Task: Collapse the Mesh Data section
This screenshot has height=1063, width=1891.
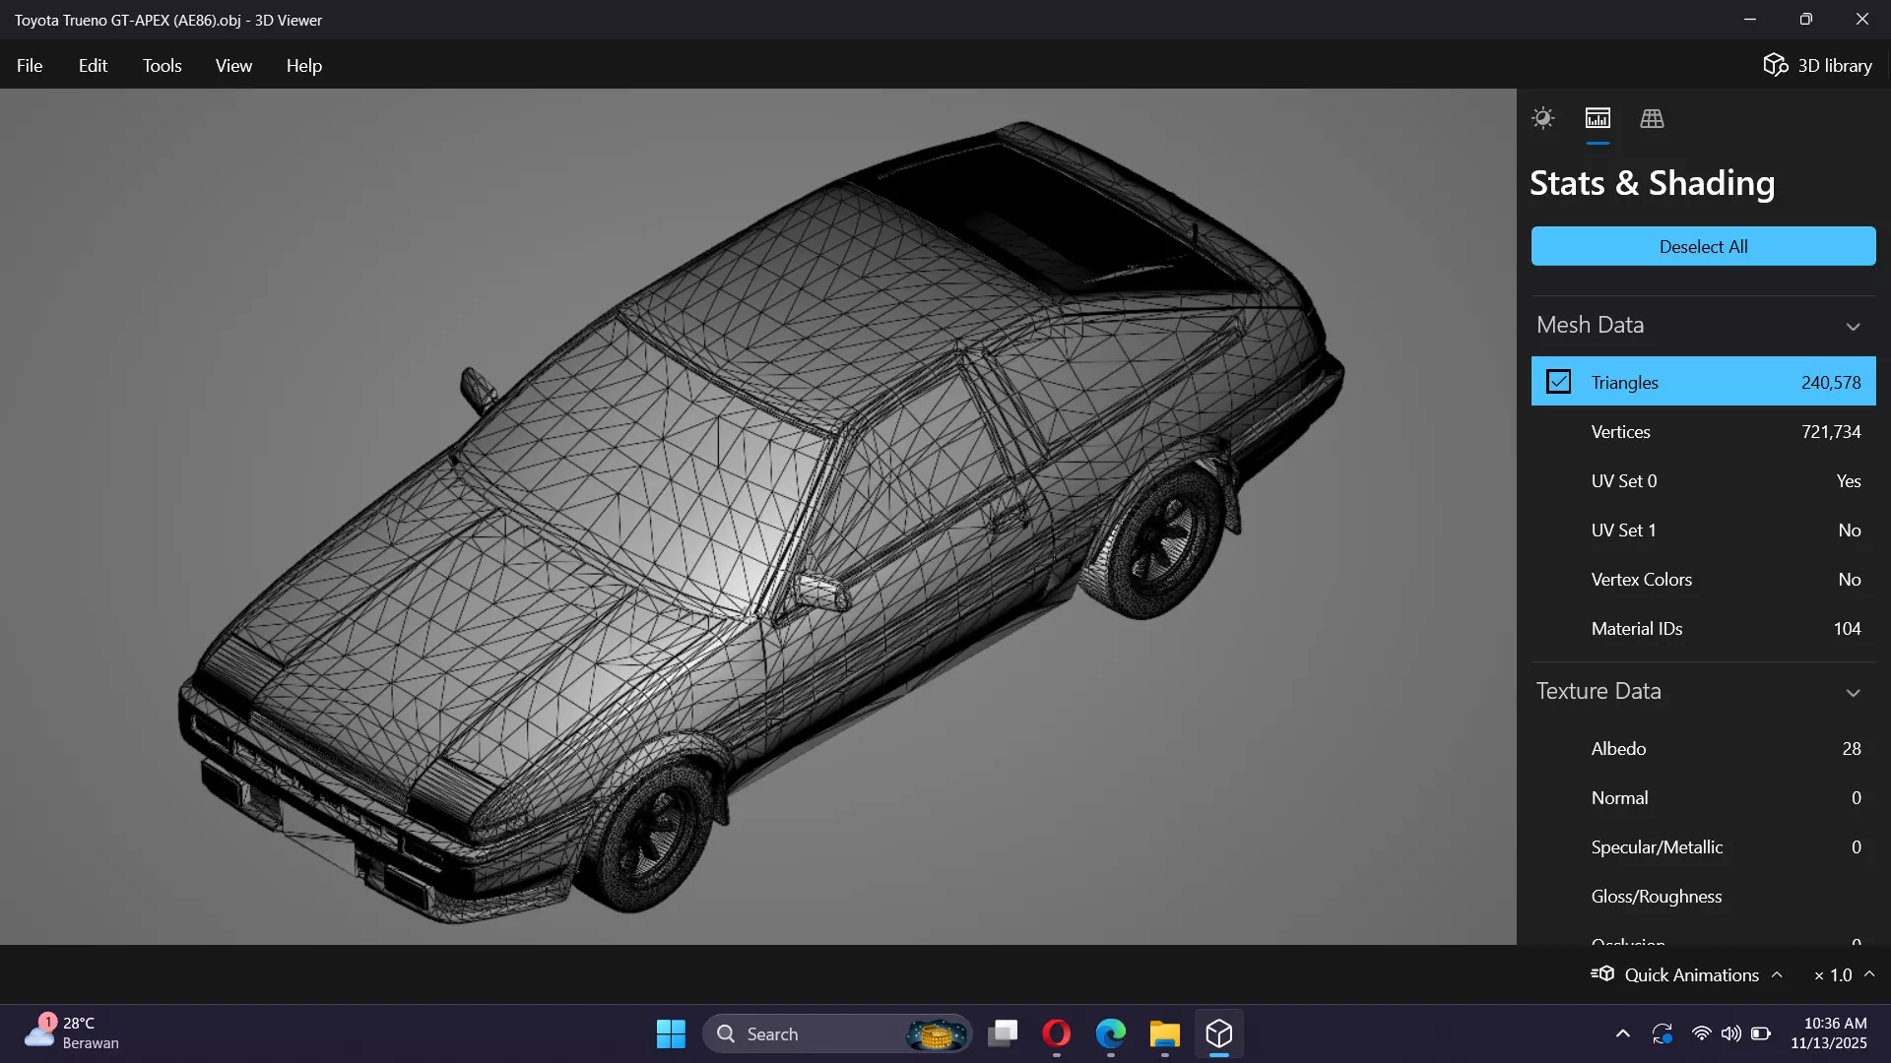Action: click(x=1853, y=326)
